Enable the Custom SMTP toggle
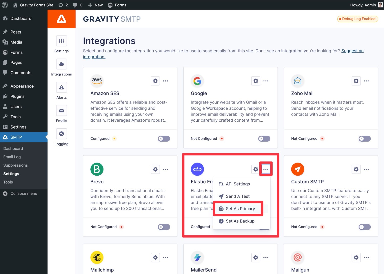This screenshot has width=384, height=274. [x=365, y=227]
